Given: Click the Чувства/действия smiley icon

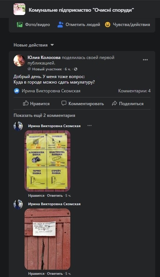Looking at the screenshot, I should 108,25.
